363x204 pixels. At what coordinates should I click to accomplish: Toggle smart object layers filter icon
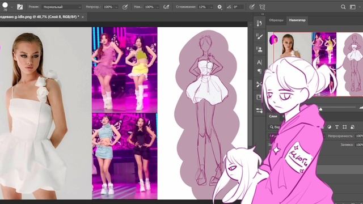352,127
